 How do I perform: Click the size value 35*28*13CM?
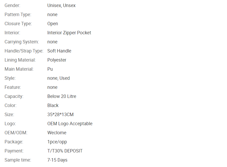click(60, 115)
